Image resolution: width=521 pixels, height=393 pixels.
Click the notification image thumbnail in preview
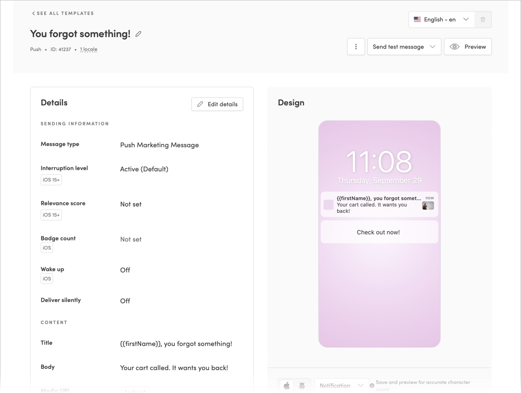tap(428, 206)
